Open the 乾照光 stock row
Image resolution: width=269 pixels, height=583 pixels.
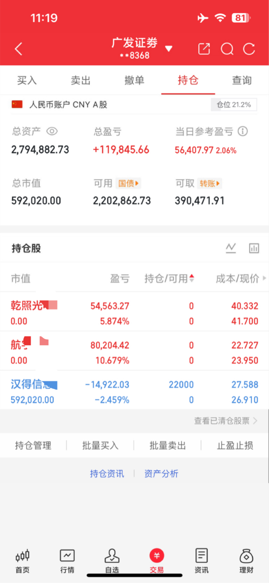tap(134, 312)
